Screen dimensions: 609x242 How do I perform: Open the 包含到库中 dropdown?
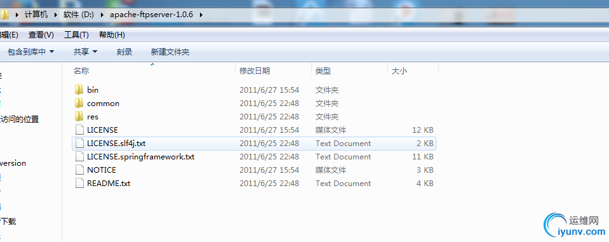[30, 51]
